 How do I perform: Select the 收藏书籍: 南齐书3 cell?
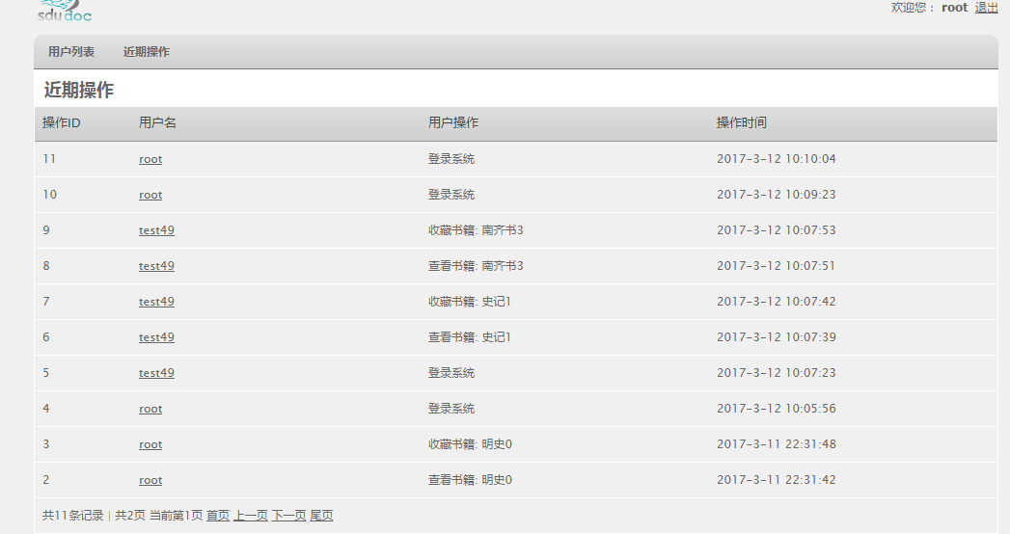point(476,230)
